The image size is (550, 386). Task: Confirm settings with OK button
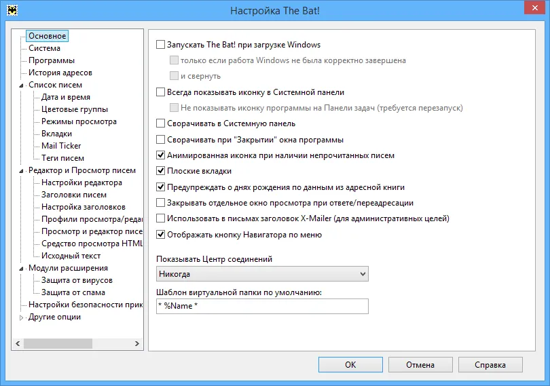[350, 365]
